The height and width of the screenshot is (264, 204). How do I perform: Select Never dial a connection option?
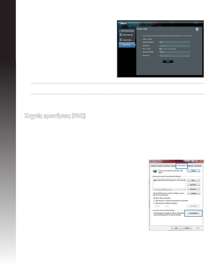tap(154, 198)
